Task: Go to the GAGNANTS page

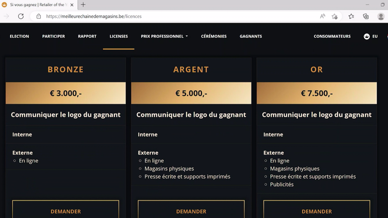Action: tap(250, 36)
